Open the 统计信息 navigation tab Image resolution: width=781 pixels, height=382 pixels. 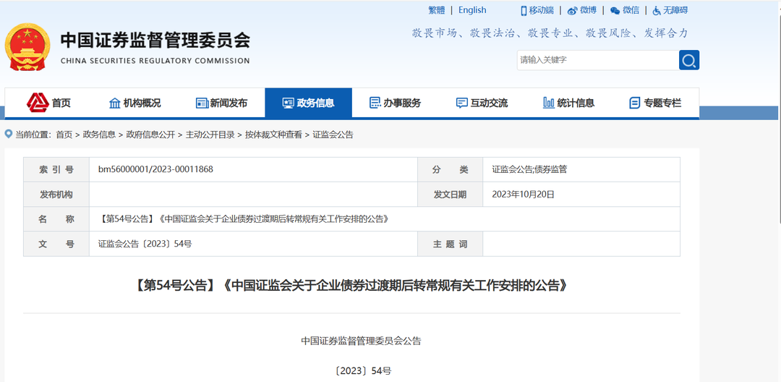(x=569, y=103)
